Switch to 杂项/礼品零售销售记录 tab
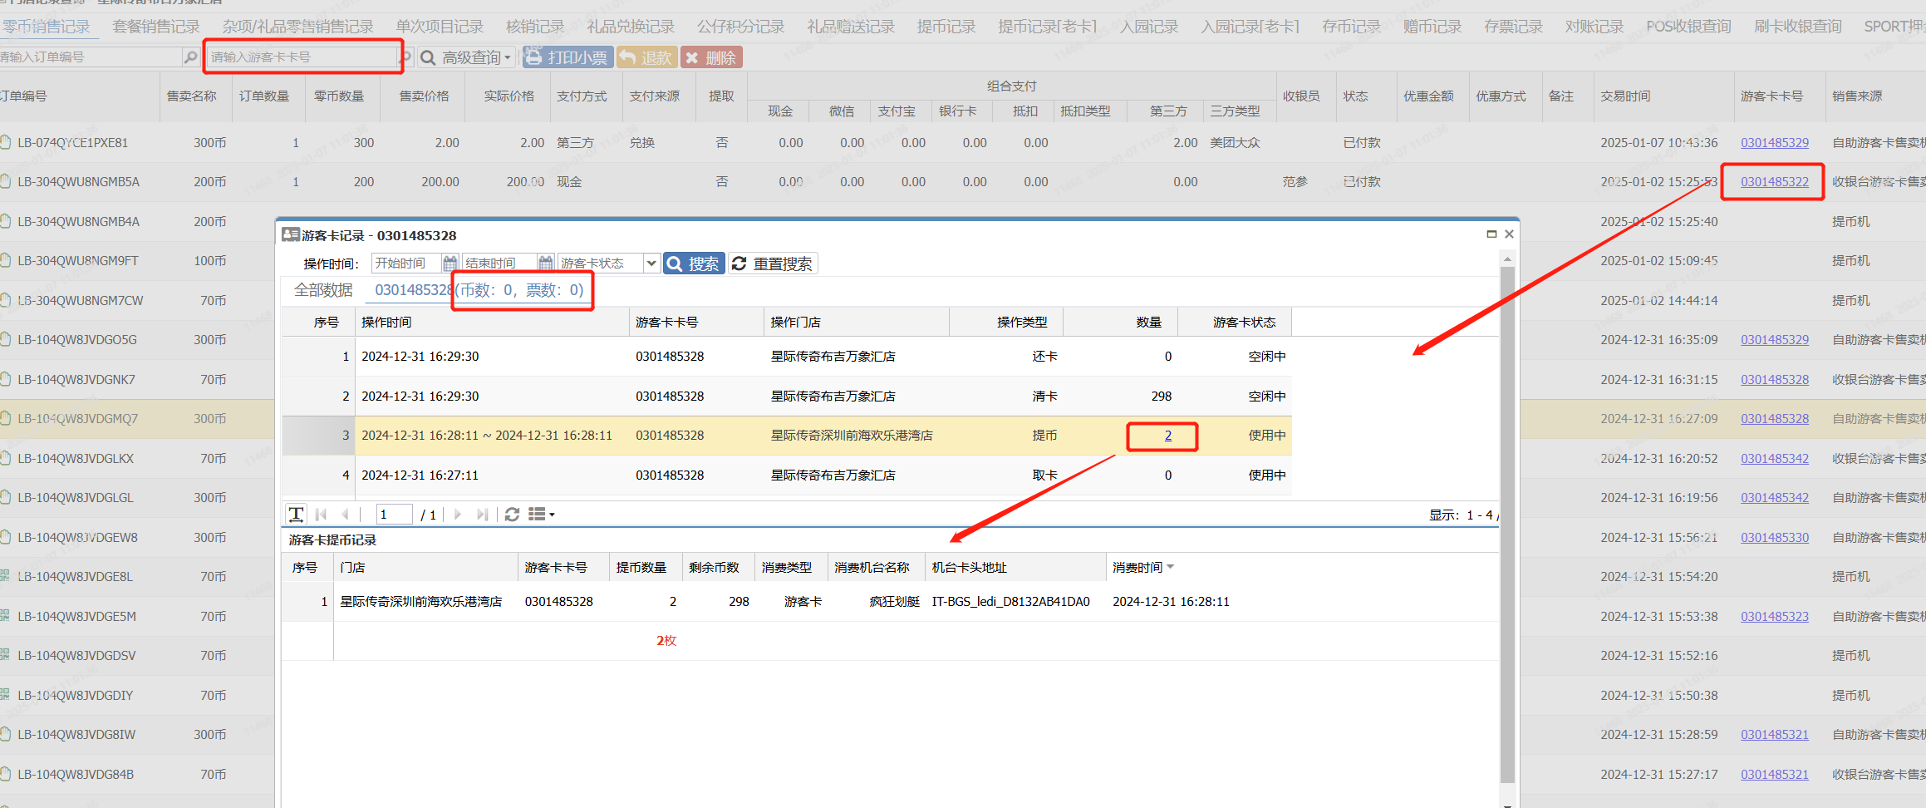 [x=297, y=27]
